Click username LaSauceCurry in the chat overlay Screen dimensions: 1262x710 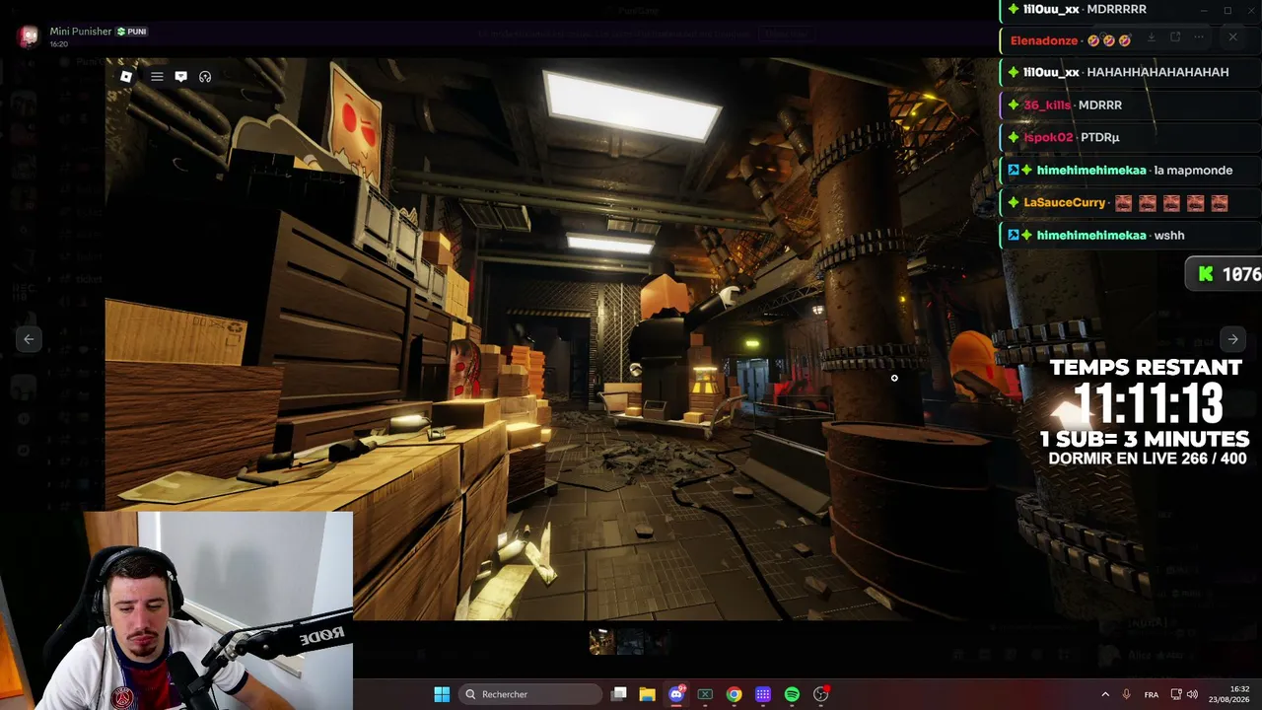(x=1065, y=202)
